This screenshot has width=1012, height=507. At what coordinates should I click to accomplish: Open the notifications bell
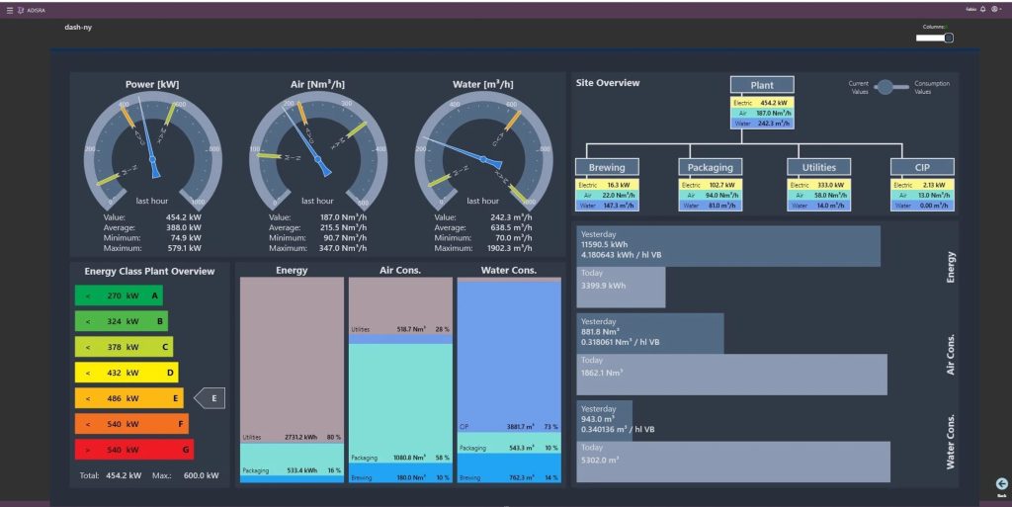983,9
